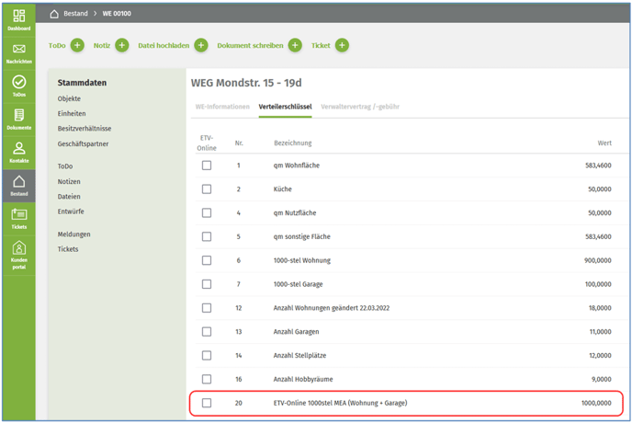Viewport: 632px width, 423px height.
Task: Select Verteilerschlüssel tab
Action: (x=286, y=107)
